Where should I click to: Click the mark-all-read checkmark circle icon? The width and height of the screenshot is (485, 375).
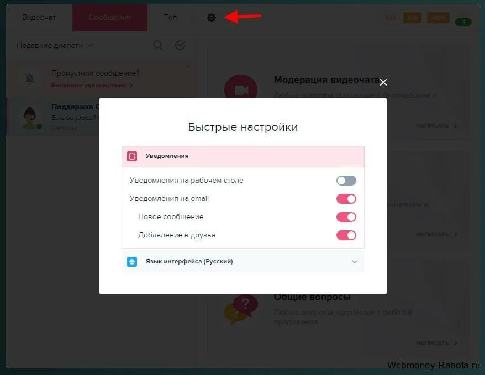coord(180,45)
